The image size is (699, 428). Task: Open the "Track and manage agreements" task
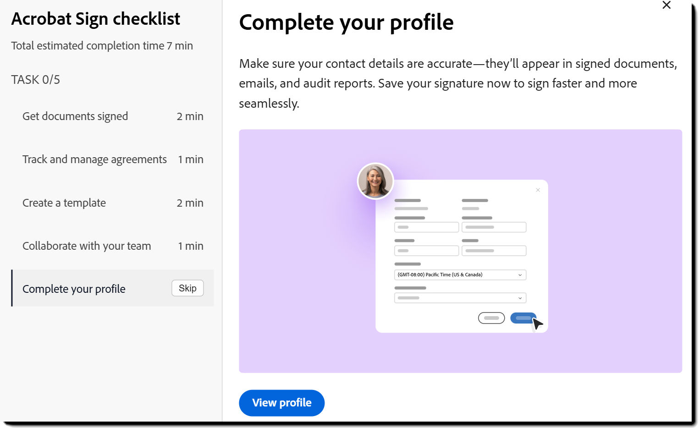coord(94,159)
